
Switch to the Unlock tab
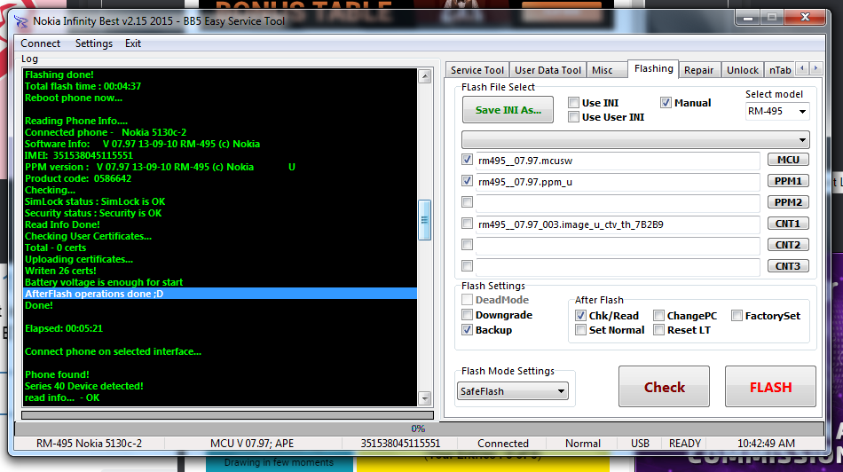(x=743, y=70)
